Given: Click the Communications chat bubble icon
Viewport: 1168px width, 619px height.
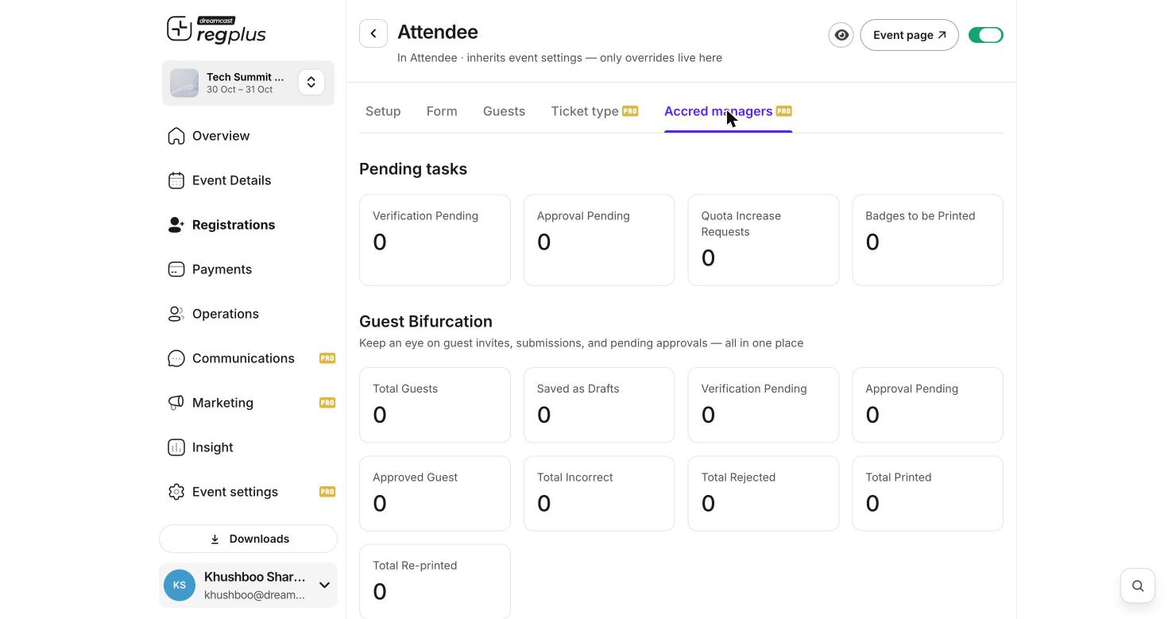Looking at the screenshot, I should pyautogui.click(x=176, y=358).
